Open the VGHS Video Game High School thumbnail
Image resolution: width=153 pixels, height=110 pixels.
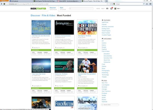tap(41, 65)
